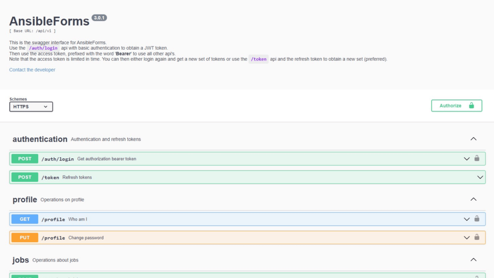Click the lock icon on POST /auth/login
This screenshot has width=494, height=278.
click(477, 158)
